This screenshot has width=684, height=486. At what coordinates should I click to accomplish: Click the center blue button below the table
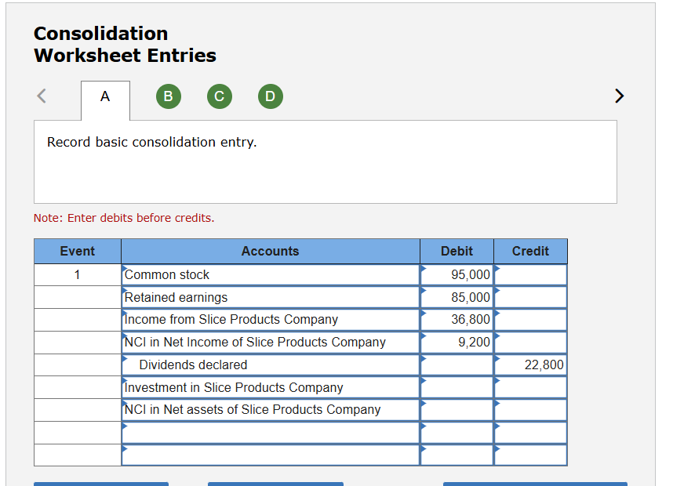275,484
